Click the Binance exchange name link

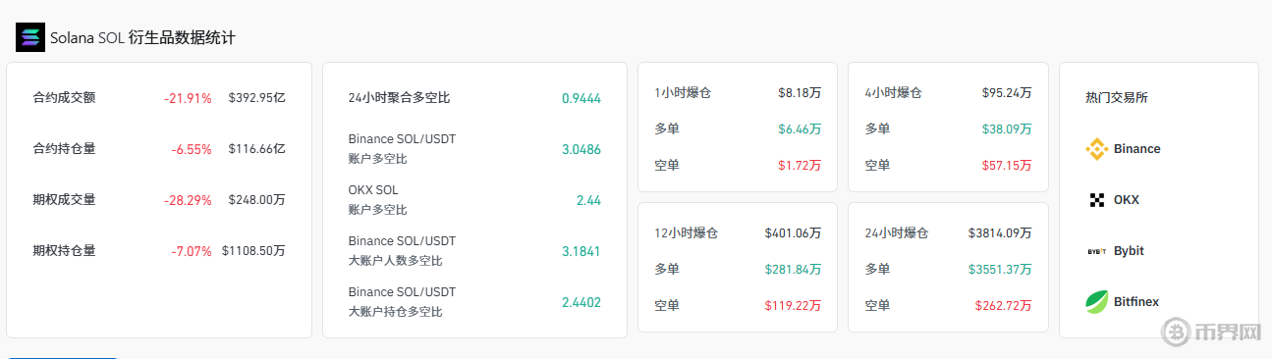tap(1136, 149)
